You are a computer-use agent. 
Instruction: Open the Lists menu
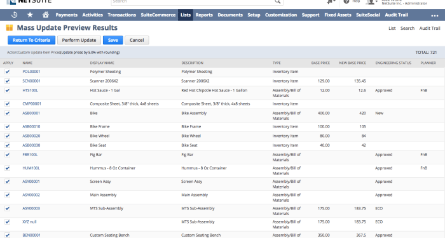[x=186, y=15]
